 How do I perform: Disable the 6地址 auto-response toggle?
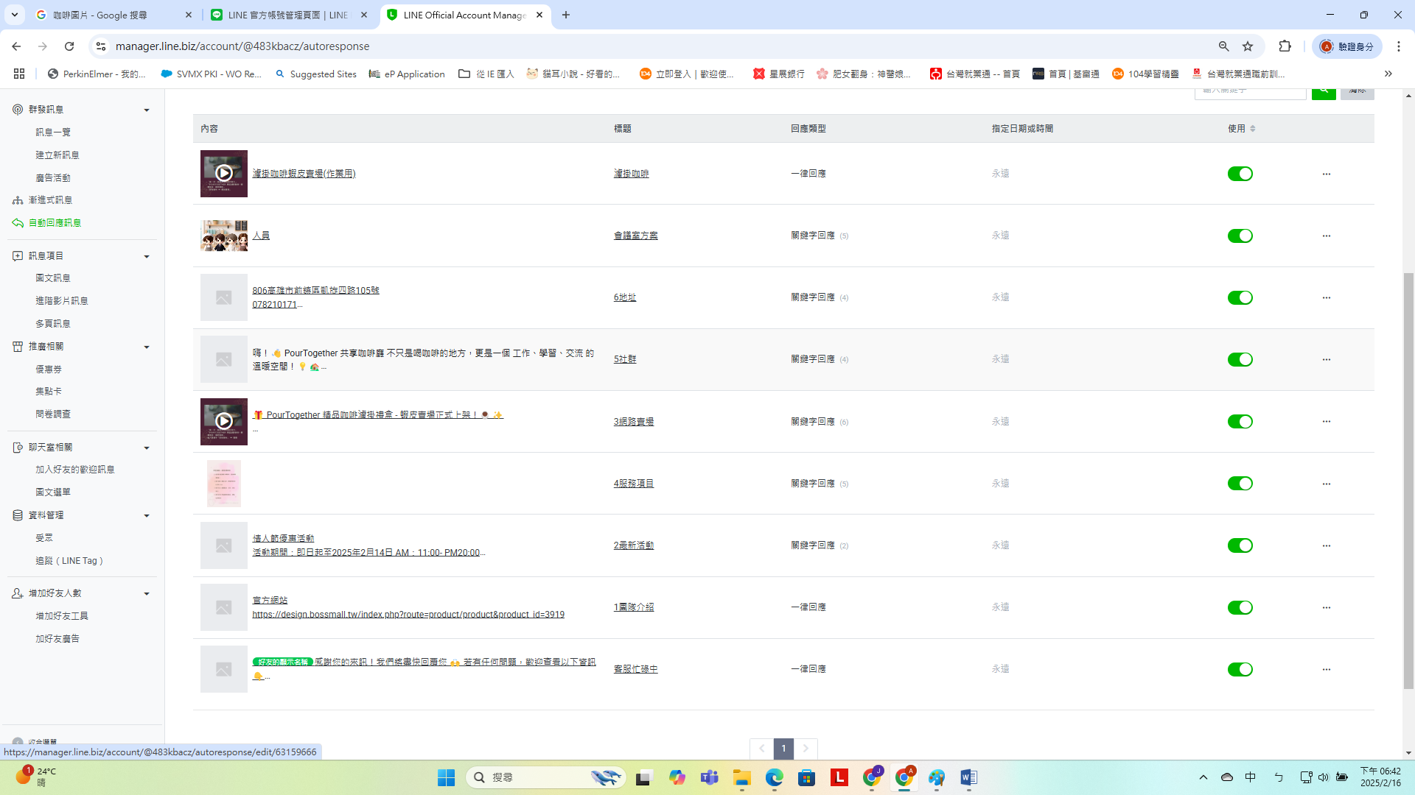(x=1240, y=297)
